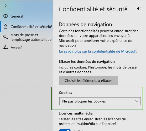
Task: Click the key icon for passwords
Action: (6, 37)
